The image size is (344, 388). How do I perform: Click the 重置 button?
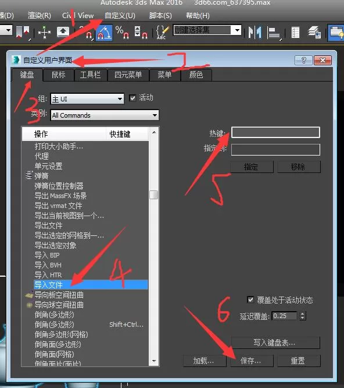point(299,361)
